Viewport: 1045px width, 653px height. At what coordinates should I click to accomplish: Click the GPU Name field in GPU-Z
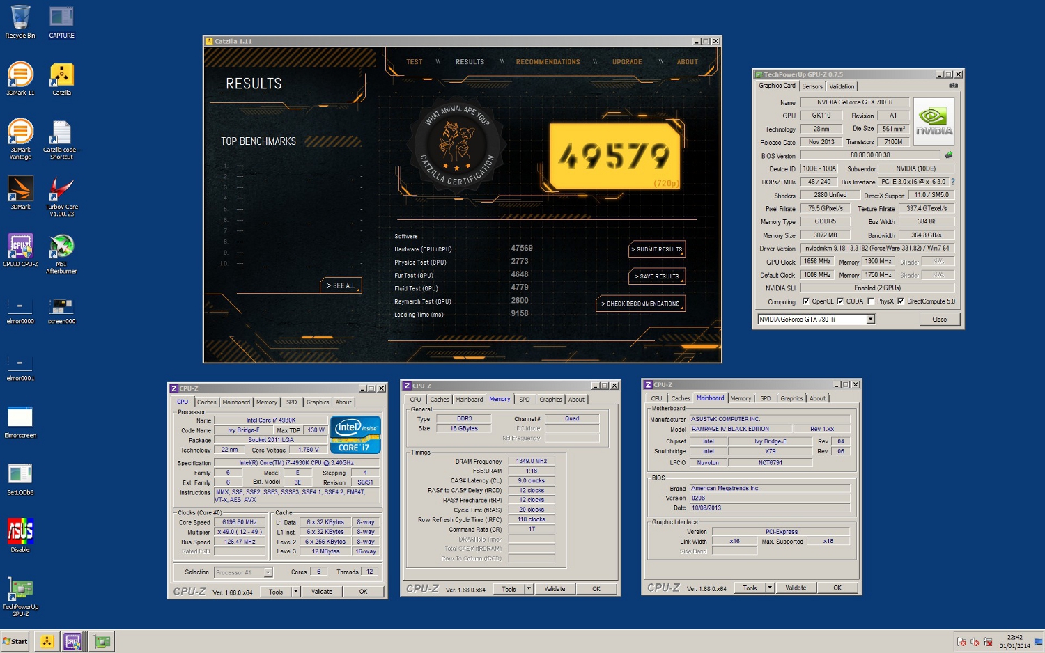tap(854, 102)
